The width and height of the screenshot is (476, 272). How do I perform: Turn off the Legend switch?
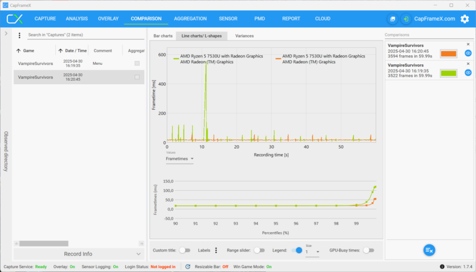297,250
